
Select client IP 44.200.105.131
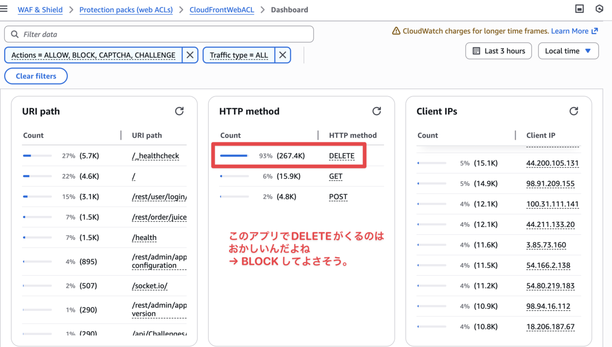coord(552,163)
